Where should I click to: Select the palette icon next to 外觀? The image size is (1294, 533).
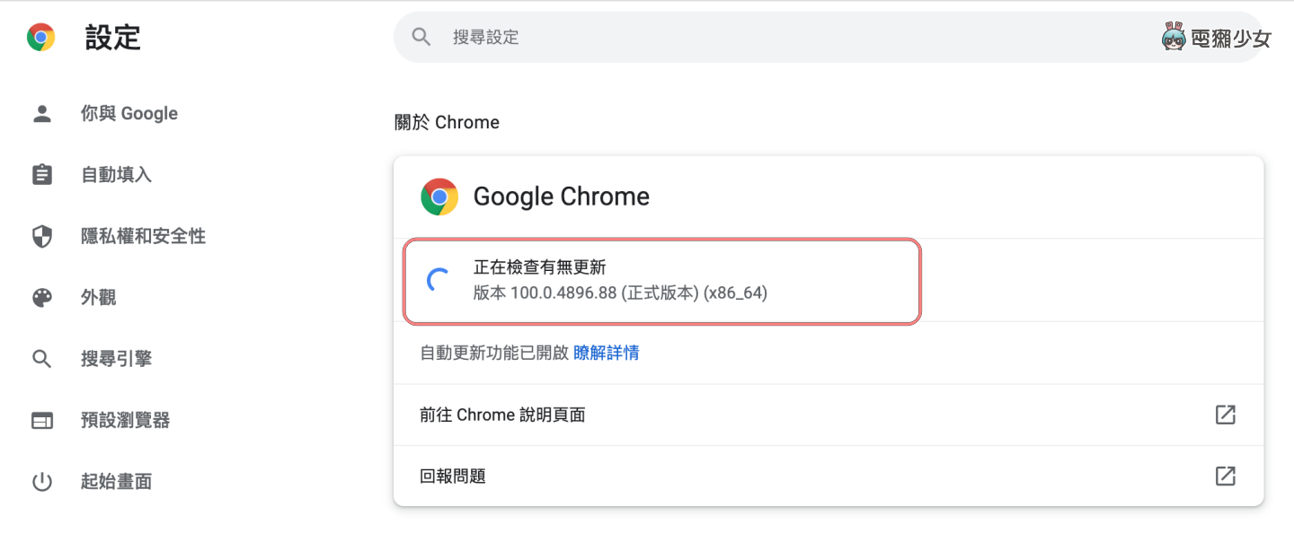pyautogui.click(x=42, y=297)
